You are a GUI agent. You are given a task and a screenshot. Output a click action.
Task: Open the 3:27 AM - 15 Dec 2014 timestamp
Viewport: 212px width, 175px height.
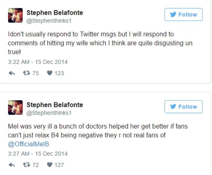point(38,154)
